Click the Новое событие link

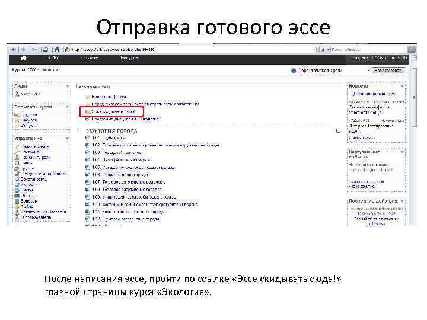pyautogui.click(x=362, y=187)
